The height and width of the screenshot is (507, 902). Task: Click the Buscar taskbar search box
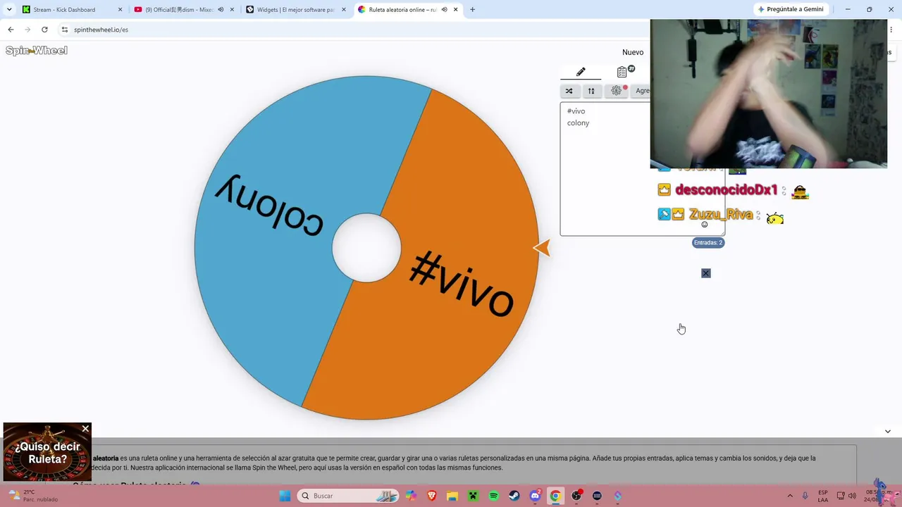tap(348, 496)
